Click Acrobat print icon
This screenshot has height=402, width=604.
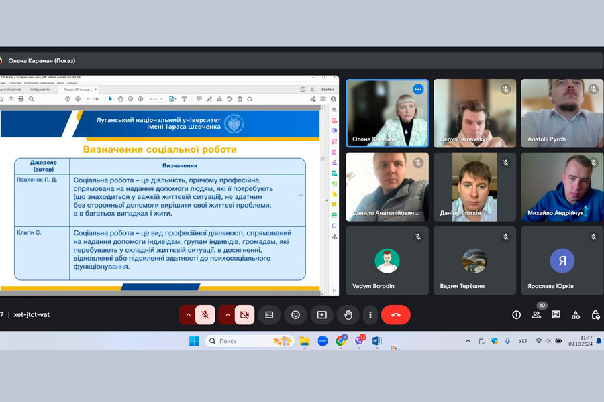click(21, 99)
